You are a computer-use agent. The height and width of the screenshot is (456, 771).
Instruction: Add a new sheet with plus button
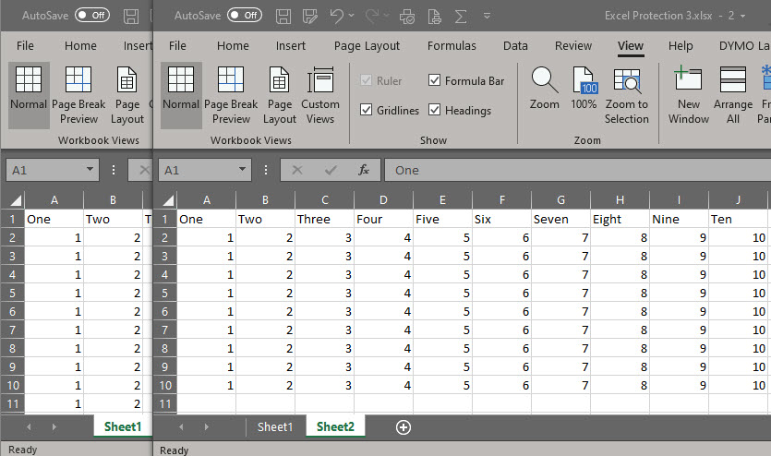404,427
